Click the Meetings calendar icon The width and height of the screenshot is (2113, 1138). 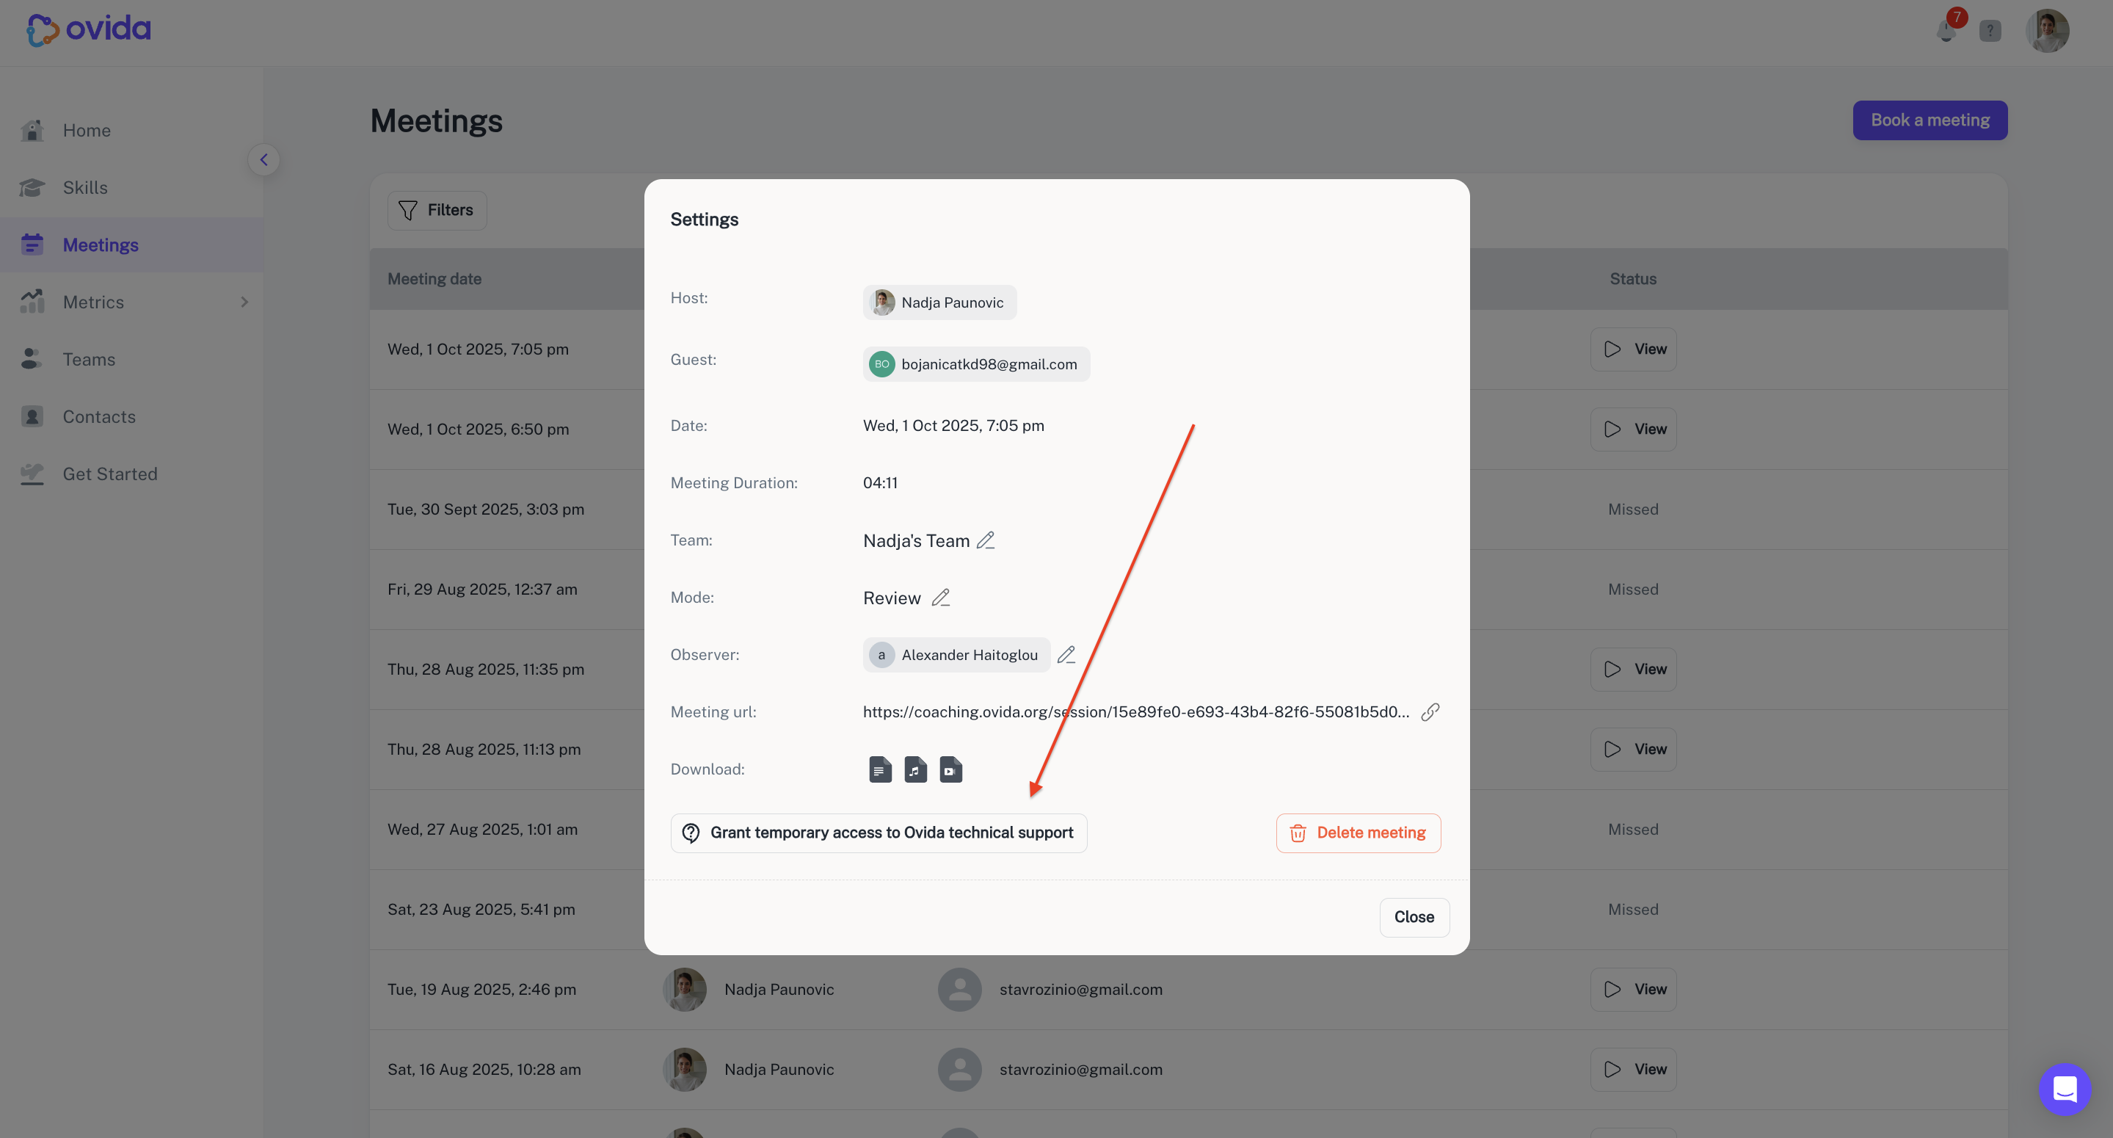[x=32, y=244]
